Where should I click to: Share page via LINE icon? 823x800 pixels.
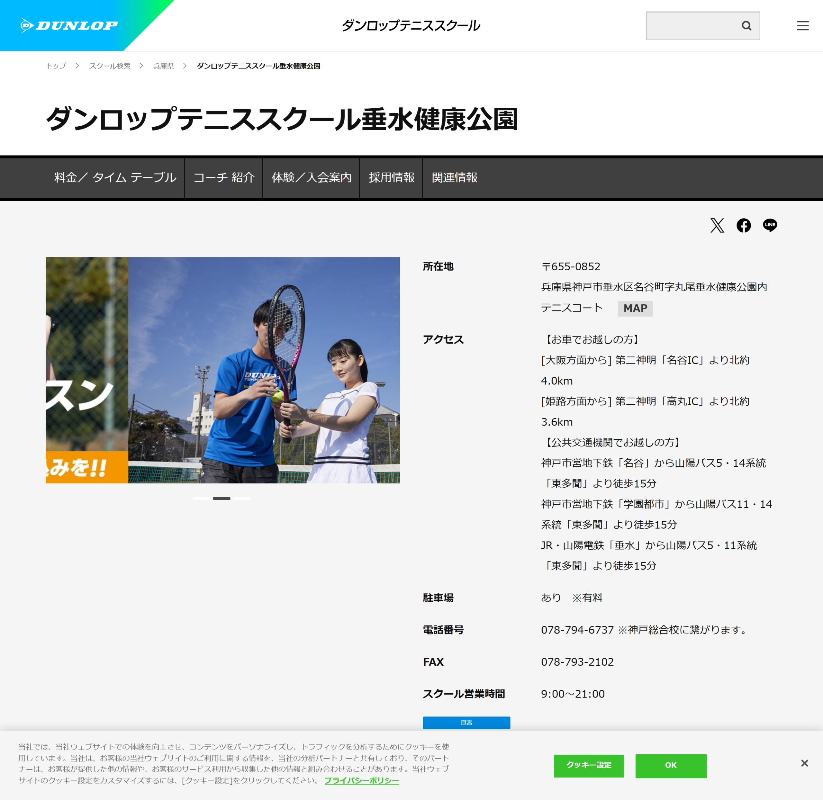pyautogui.click(x=770, y=225)
